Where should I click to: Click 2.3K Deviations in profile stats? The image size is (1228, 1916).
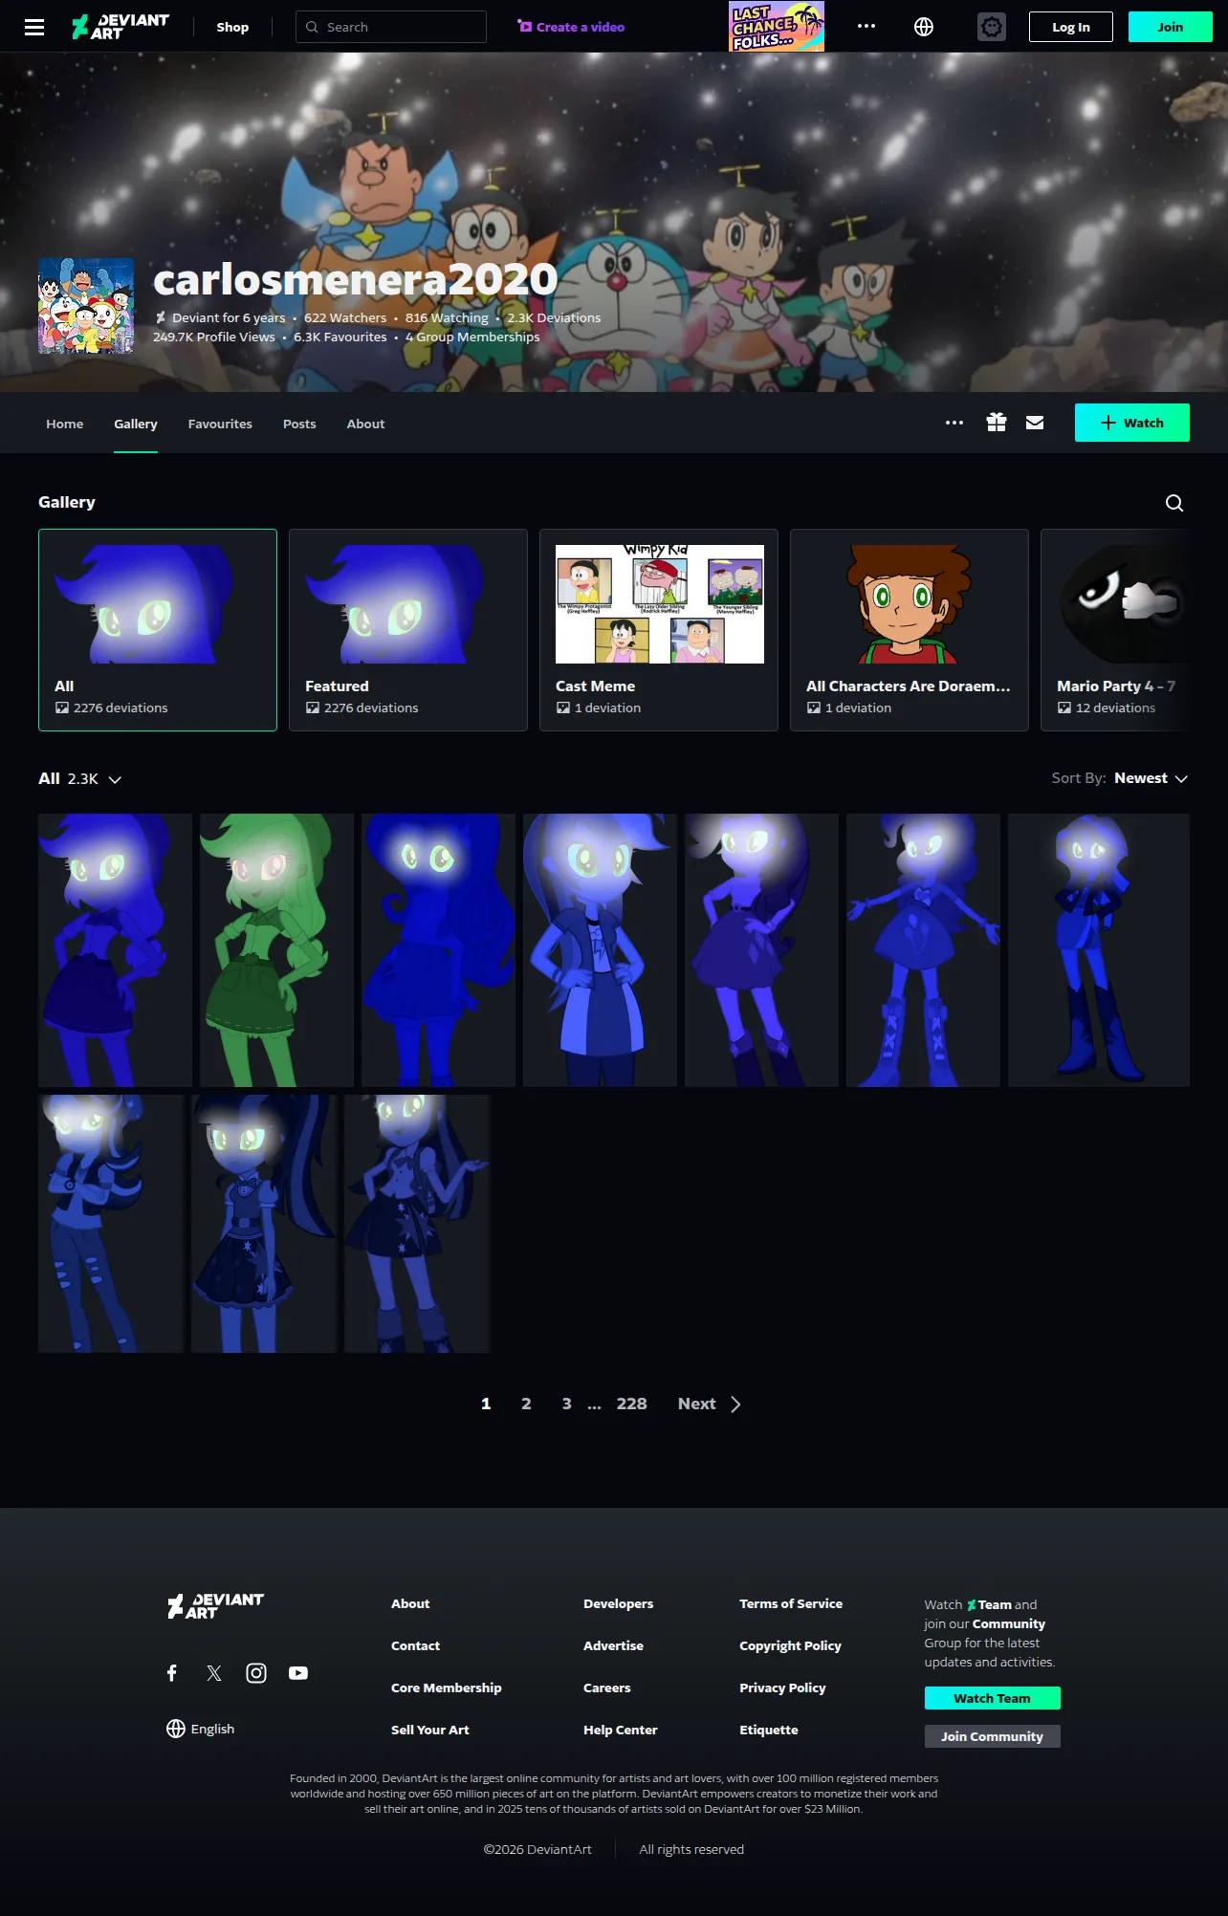click(x=554, y=318)
